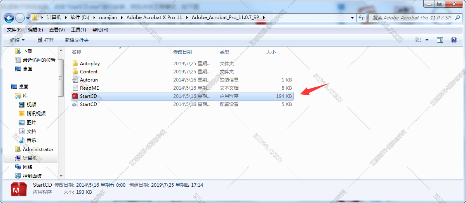Open the 工具(T) menu
466x203 pixels.
click(78, 29)
